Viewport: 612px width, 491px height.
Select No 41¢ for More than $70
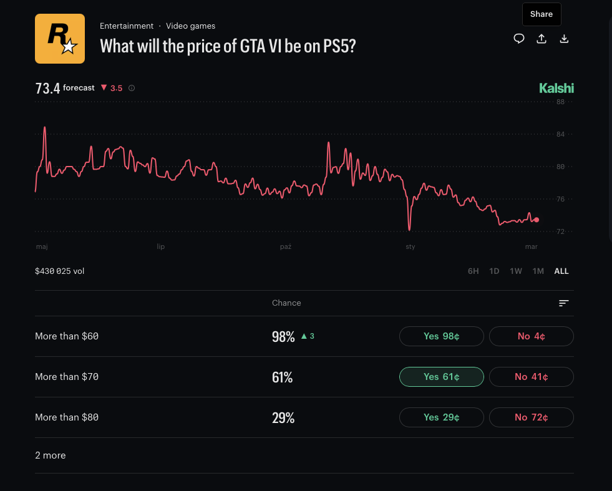point(531,377)
